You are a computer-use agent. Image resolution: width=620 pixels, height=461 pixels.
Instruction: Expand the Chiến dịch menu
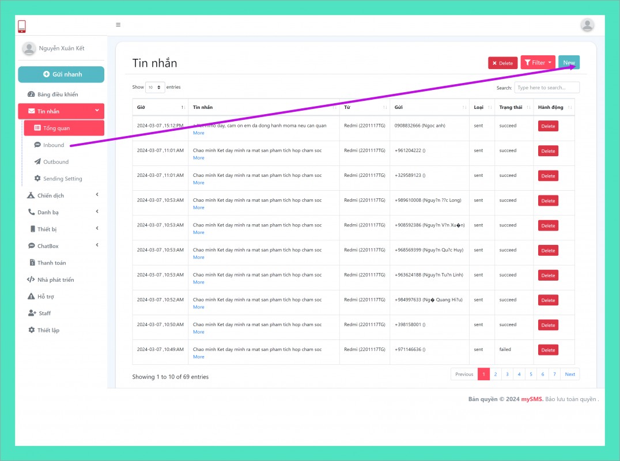[x=61, y=195]
